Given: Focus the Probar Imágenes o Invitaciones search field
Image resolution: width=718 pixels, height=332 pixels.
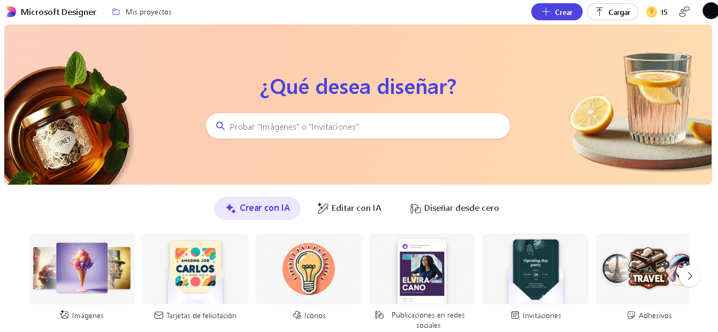Looking at the screenshot, I should (x=358, y=126).
